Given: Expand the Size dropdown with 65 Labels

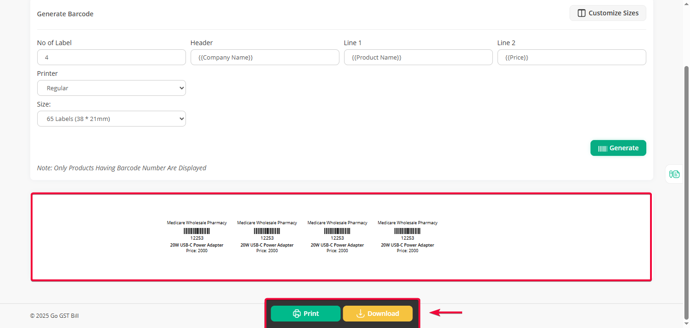Looking at the screenshot, I should tap(112, 119).
